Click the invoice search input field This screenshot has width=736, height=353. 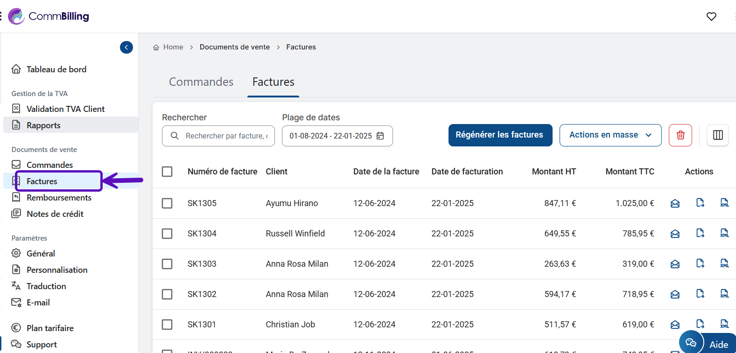[x=226, y=136]
